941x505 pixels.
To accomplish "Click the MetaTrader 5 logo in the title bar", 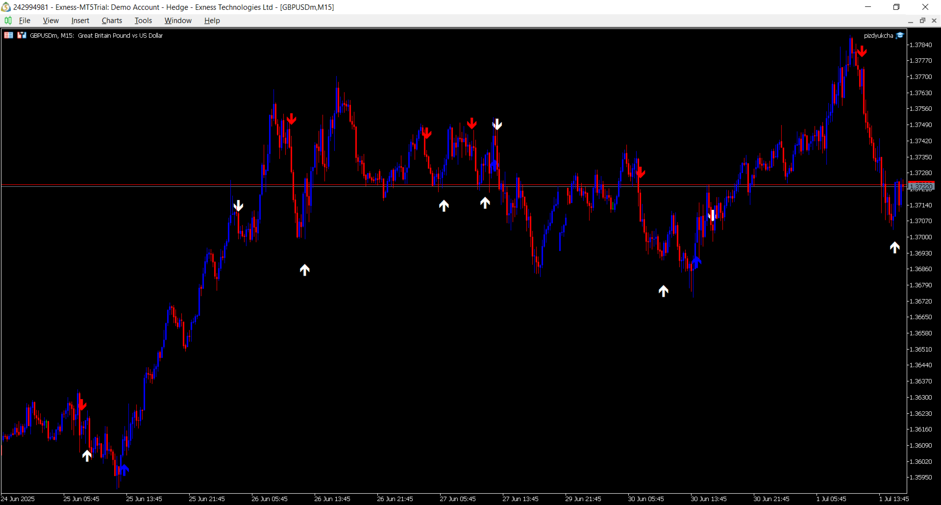I will (5, 7).
